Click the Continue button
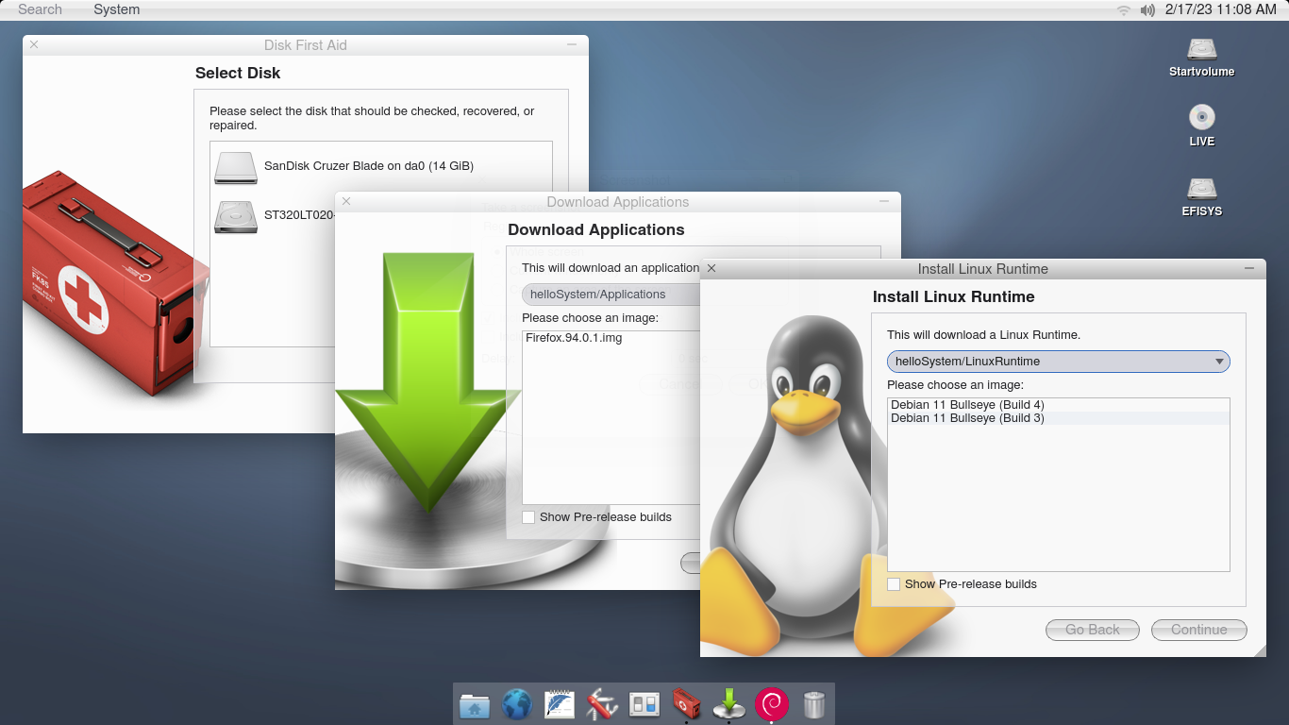This screenshot has width=1289, height=725. [1199, 630]
